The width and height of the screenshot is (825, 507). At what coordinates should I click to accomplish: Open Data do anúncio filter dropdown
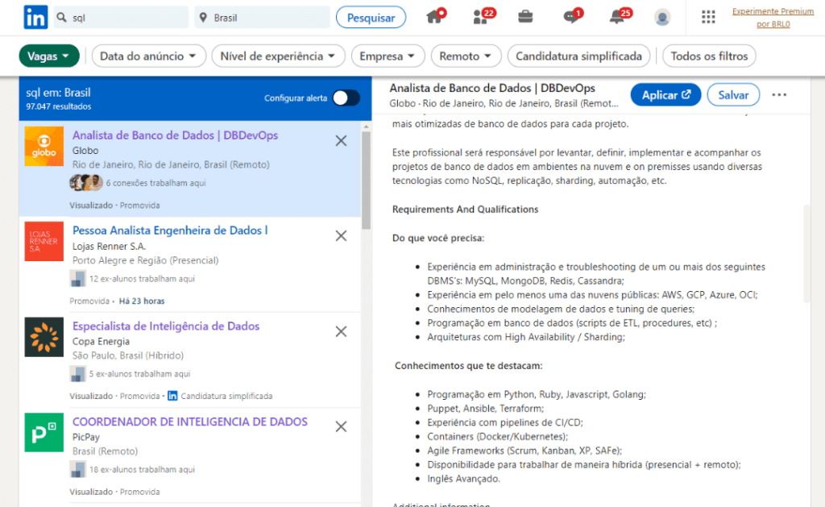(148, 56)
